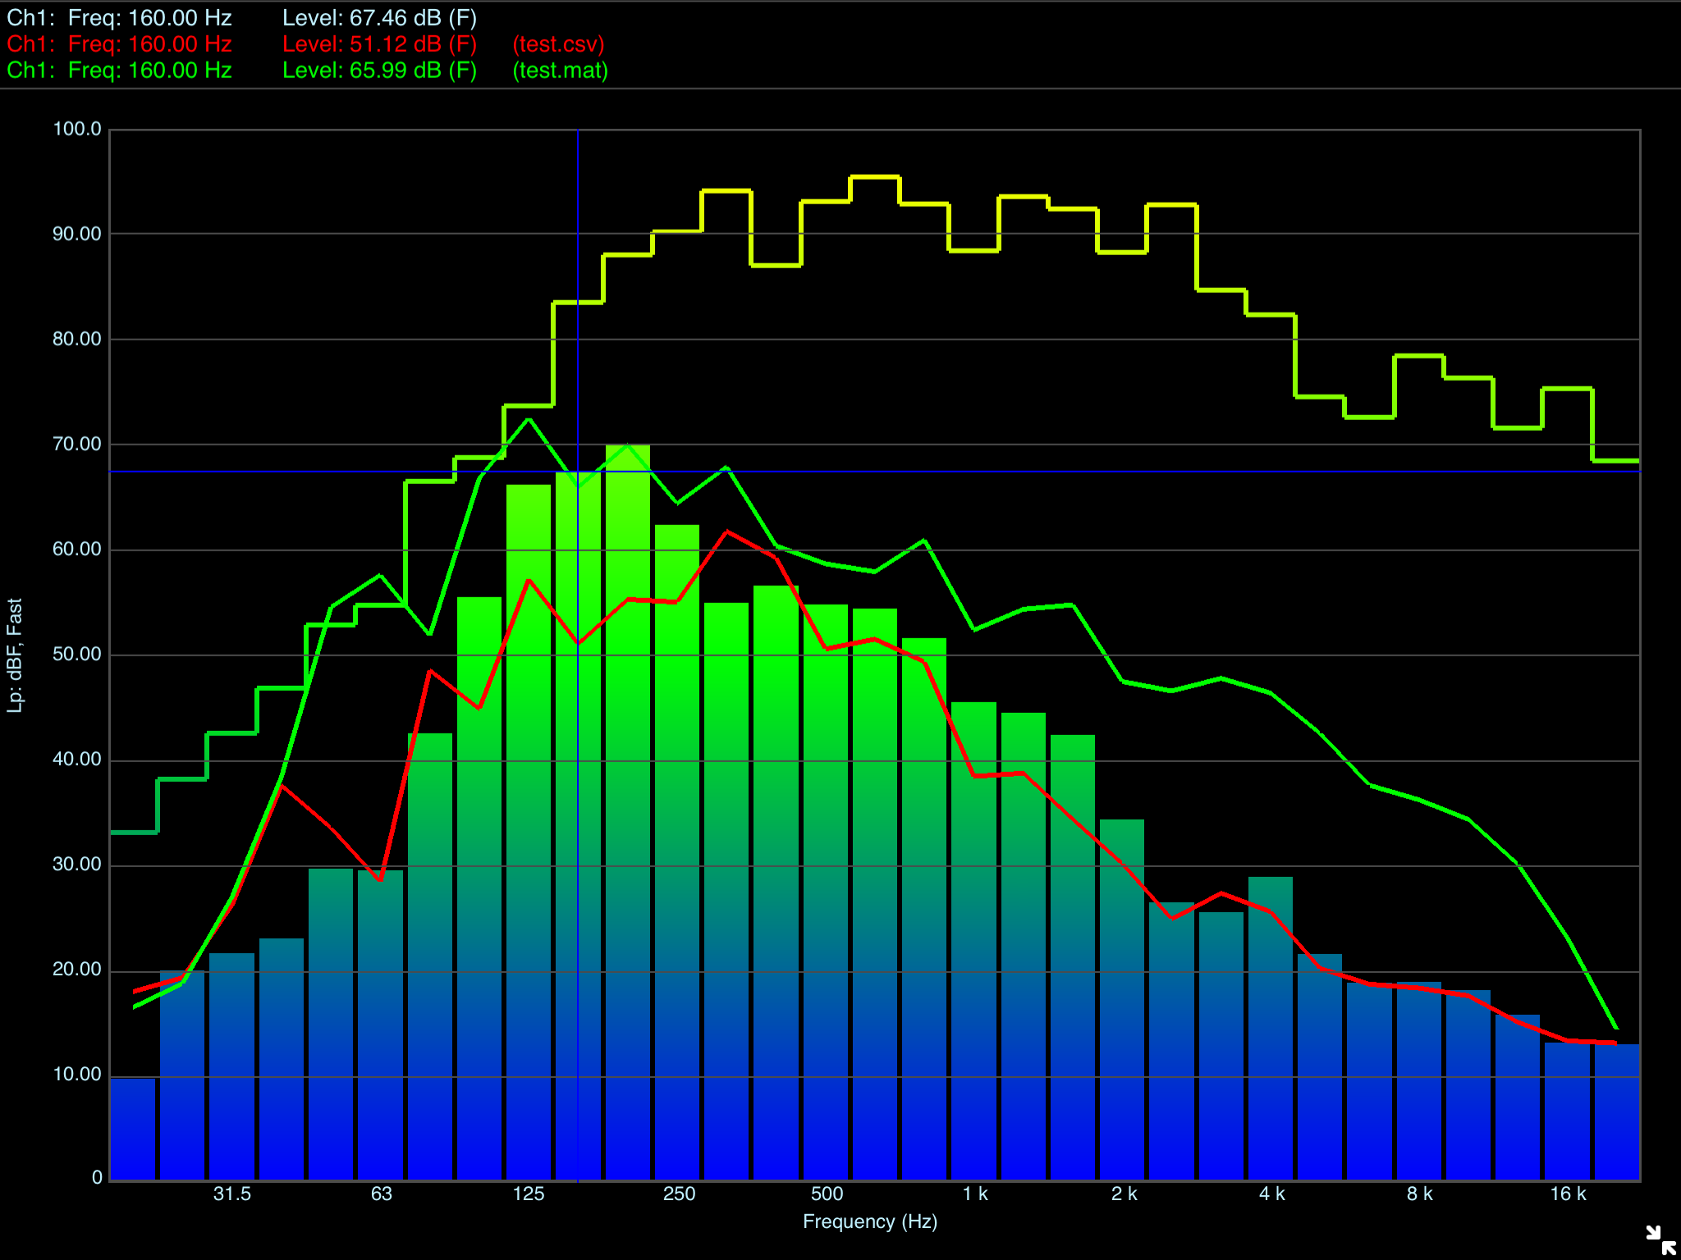
Task: Click the 31.5 frequency axis label
Action: (232, 1194)
